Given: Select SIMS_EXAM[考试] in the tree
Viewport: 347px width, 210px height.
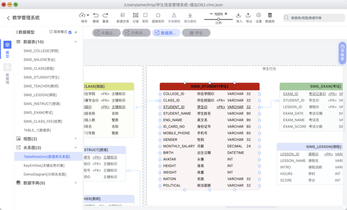Looking at the screenshot, I should pos(38,113).
